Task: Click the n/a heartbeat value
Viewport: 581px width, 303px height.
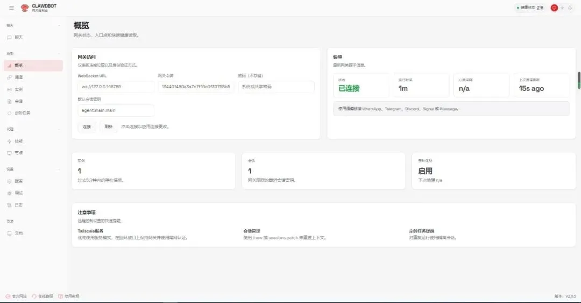Action: pyautogui.click(x=464, y=89)
